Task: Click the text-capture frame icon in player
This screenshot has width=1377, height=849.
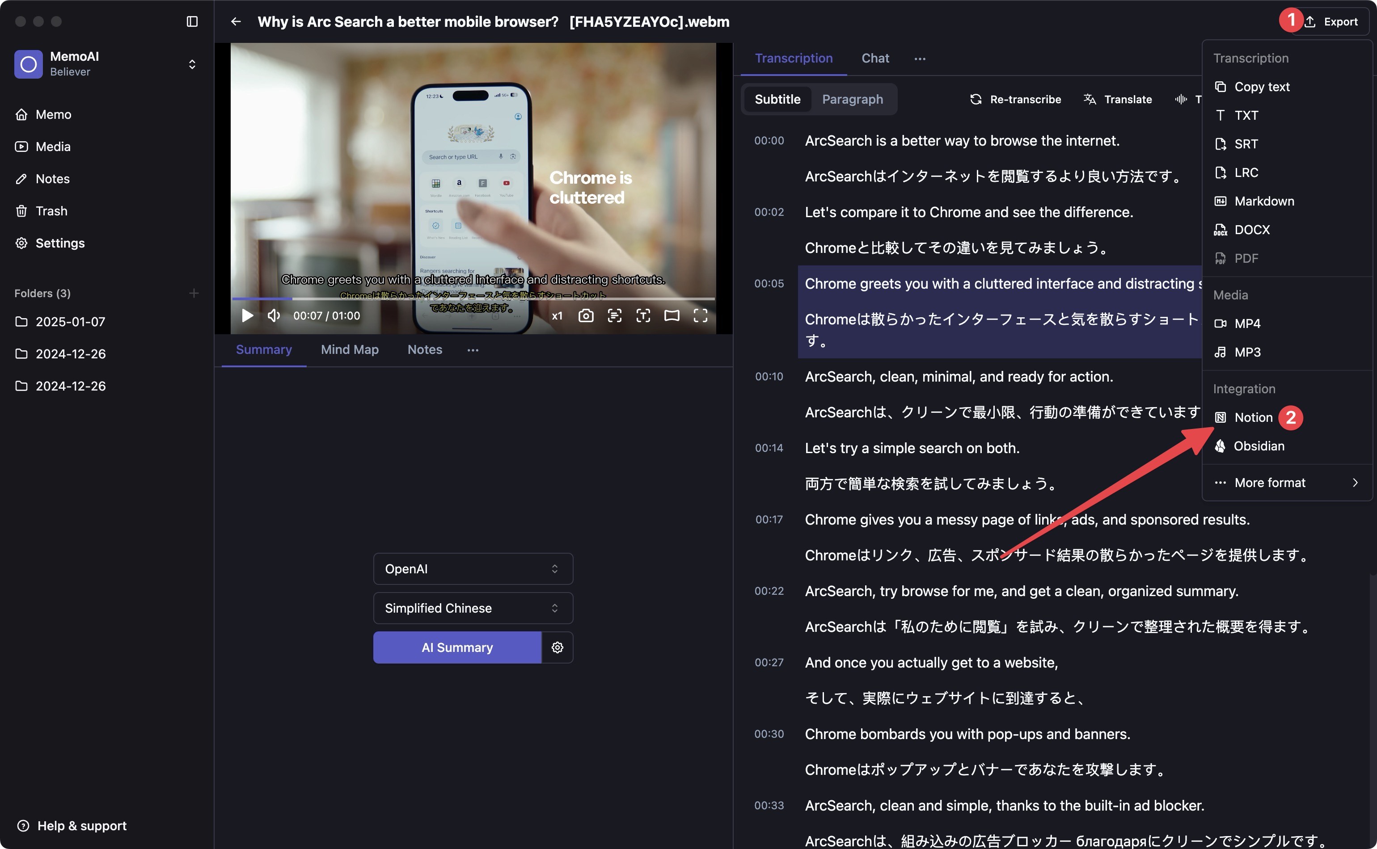Action: pos(643,315)
